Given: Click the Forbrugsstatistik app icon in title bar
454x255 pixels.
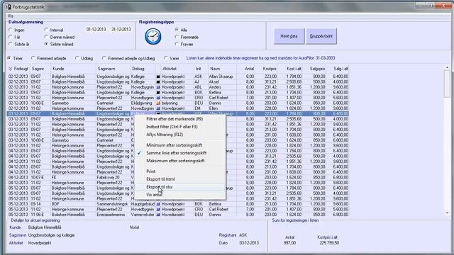Looking at the screenshot, I should pyautogui.click(x=9, y=7).
